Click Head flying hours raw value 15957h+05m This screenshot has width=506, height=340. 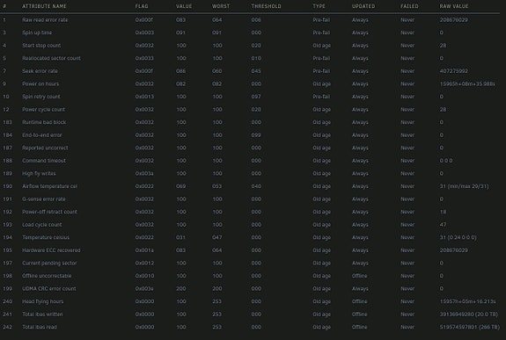pos(467,301)
